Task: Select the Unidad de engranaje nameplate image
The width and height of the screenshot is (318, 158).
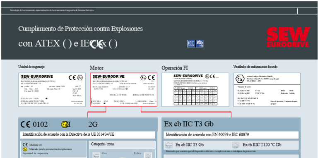Action: [52, 90]
